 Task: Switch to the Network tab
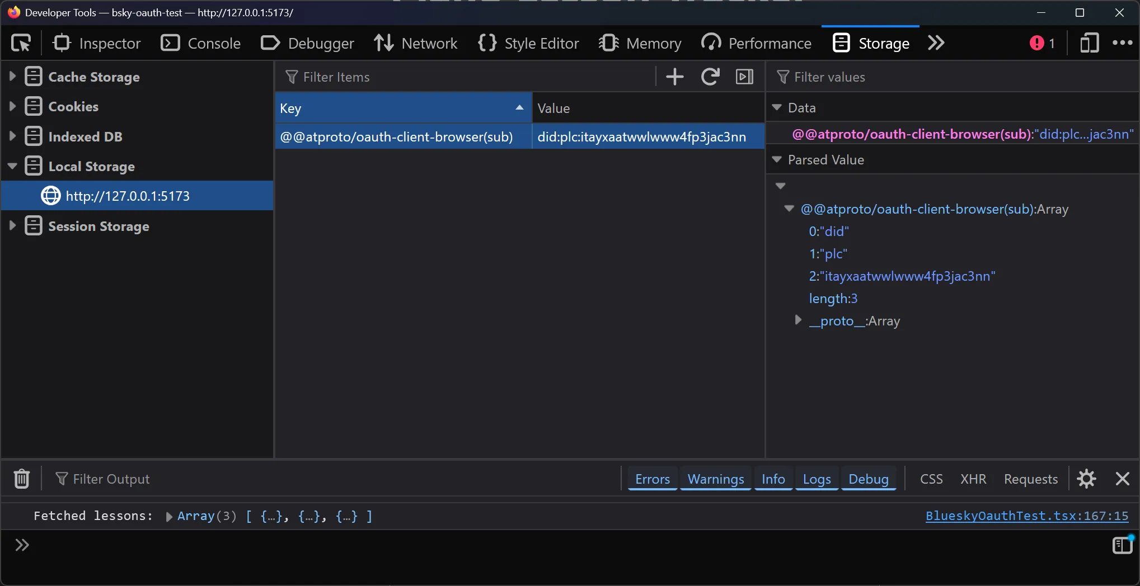tap(416, 43)
